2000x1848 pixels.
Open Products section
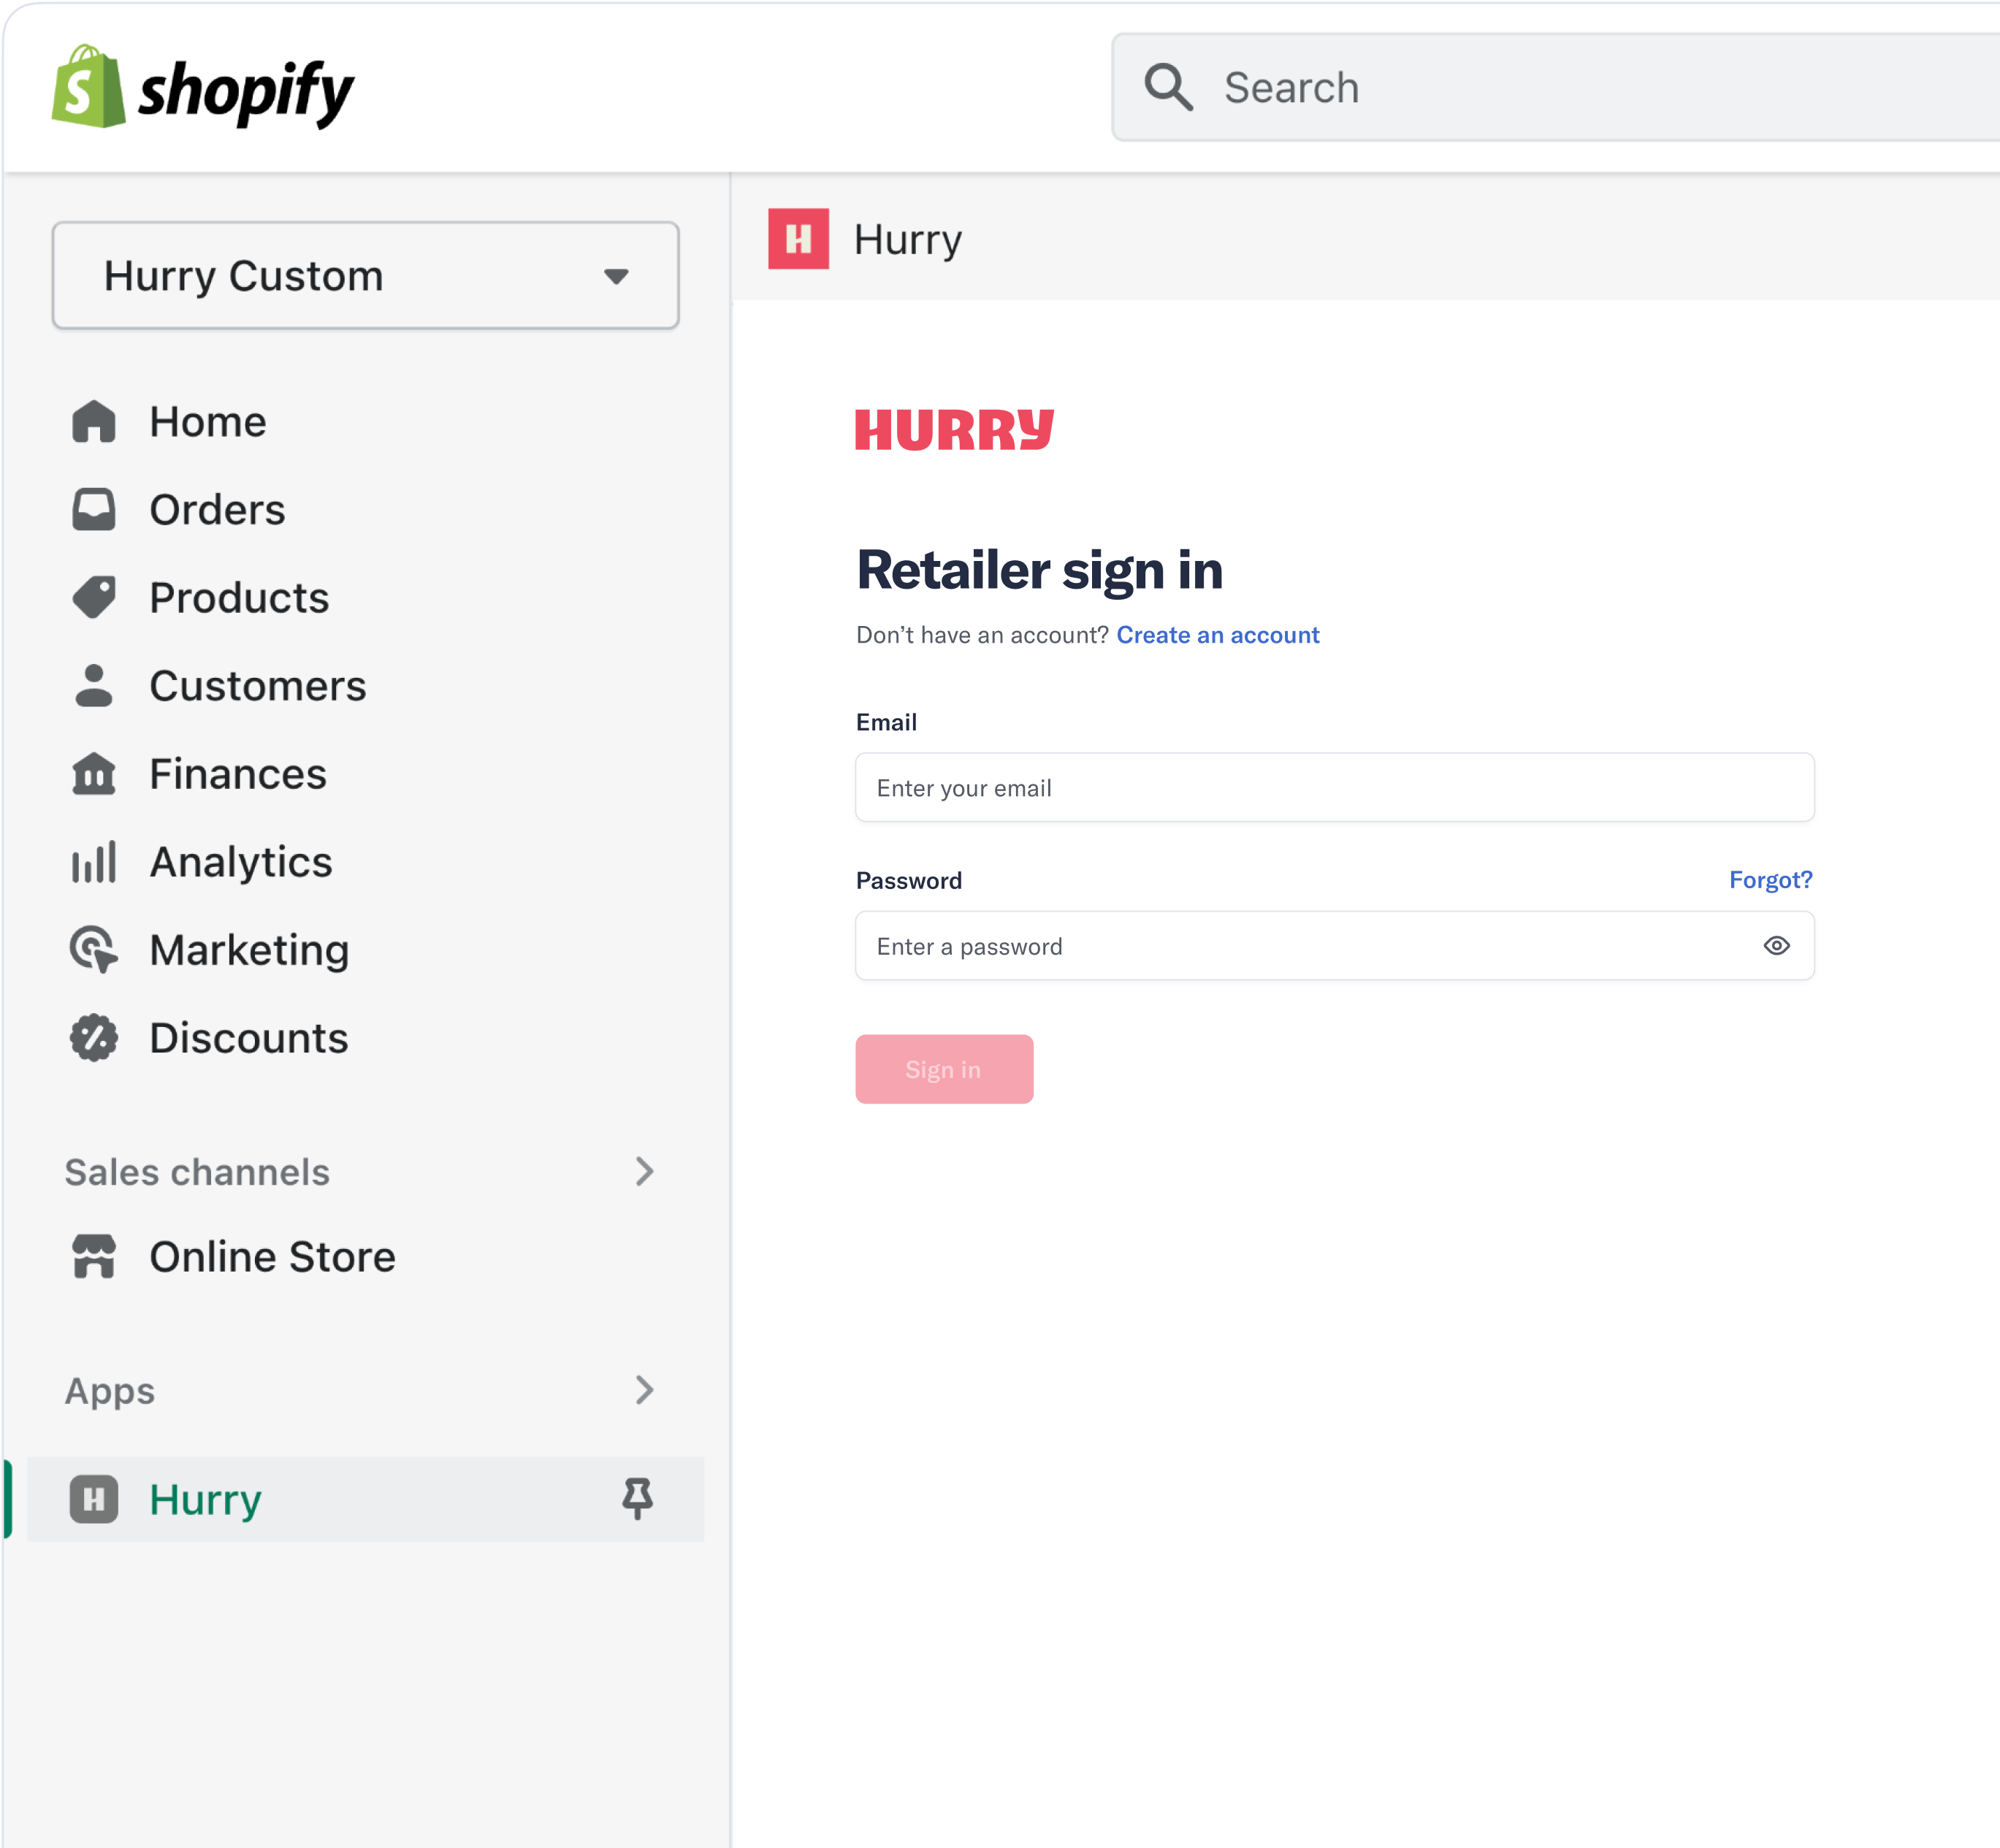click(239, 597)
